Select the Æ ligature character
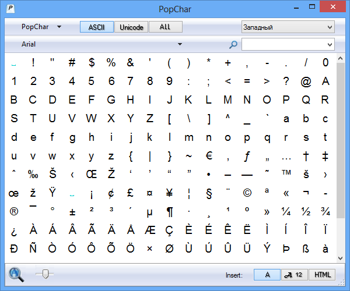Viewport: 350px width, 291px height. pos(150,230)
